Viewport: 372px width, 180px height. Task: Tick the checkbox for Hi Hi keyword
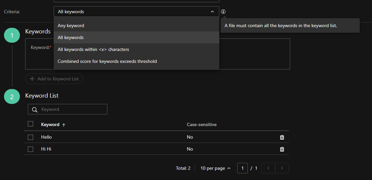coord(30,149)
